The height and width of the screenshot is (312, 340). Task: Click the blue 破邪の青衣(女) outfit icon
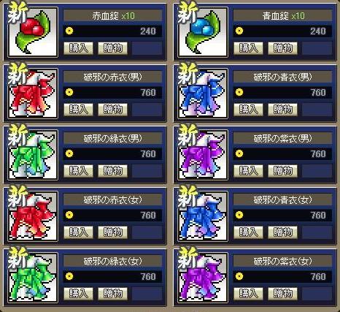(203, 216)
